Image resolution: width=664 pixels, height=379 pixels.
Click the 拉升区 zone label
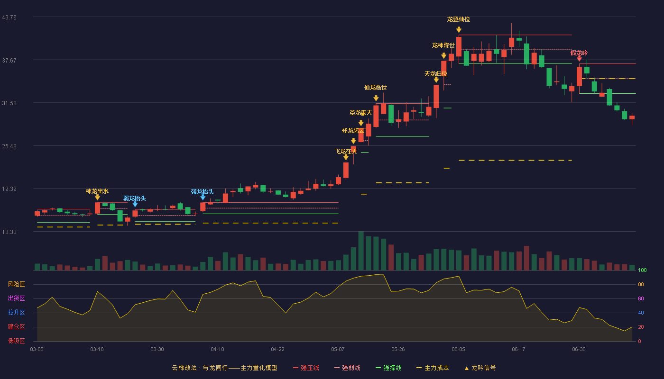point(16,313)
